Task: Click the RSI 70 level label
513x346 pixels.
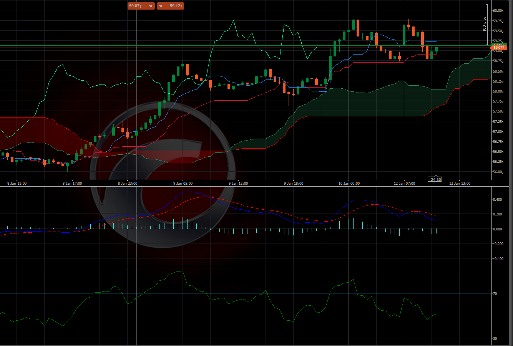Action: 495,293
